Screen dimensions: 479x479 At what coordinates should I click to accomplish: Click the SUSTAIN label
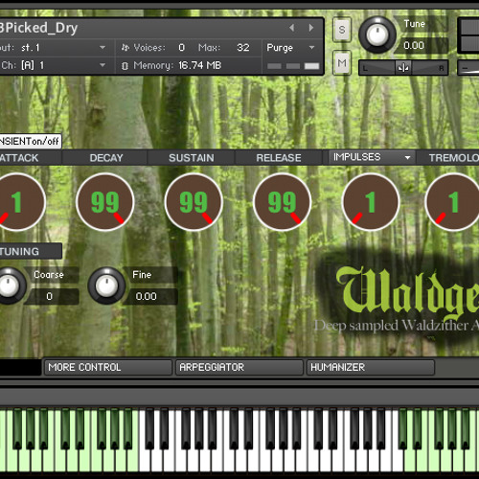(x=192, y=158)
